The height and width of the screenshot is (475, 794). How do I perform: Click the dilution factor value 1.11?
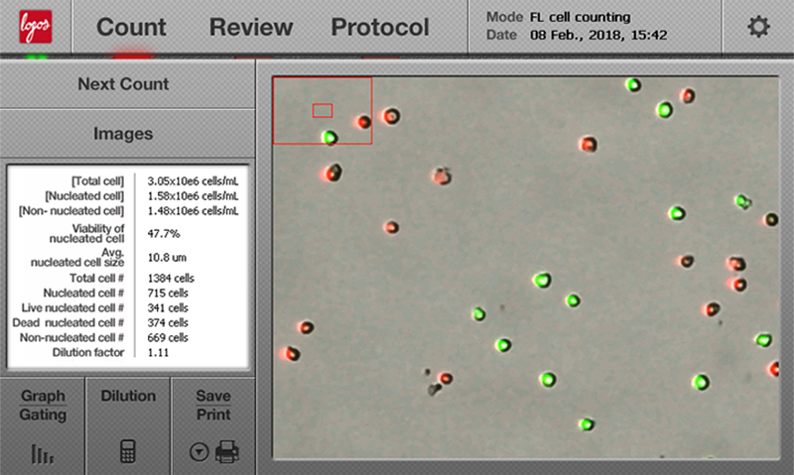(x=158, y=353)
